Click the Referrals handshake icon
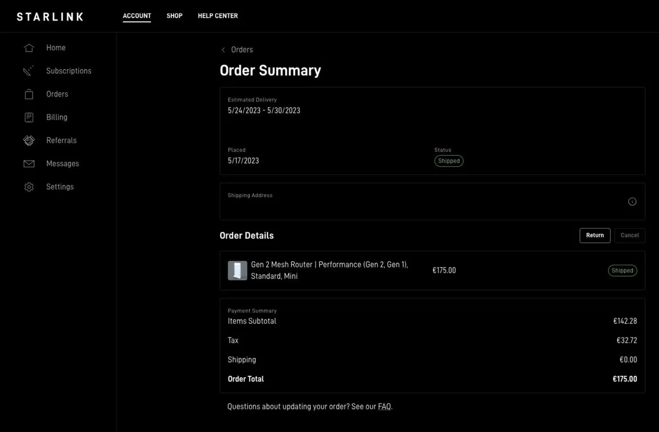The height and width of the screenshot is (432, 659). pos(29,140)
